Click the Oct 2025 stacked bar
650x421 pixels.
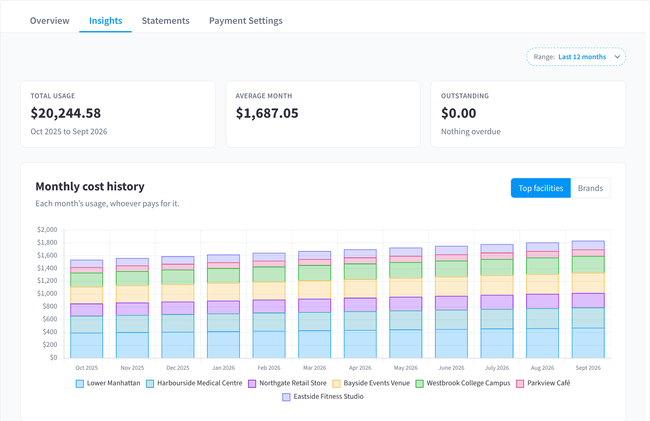pyautogui.click(x=87, y=309)
